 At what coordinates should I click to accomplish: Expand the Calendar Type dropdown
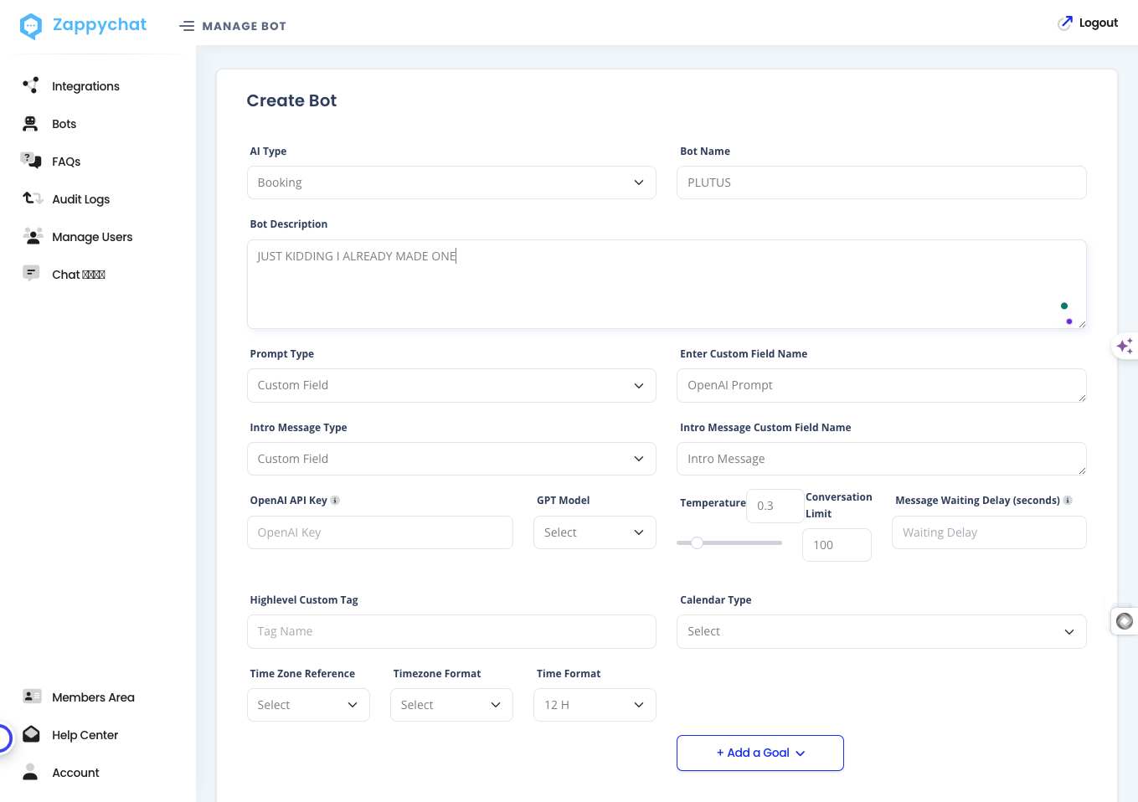tap(881, 631)
